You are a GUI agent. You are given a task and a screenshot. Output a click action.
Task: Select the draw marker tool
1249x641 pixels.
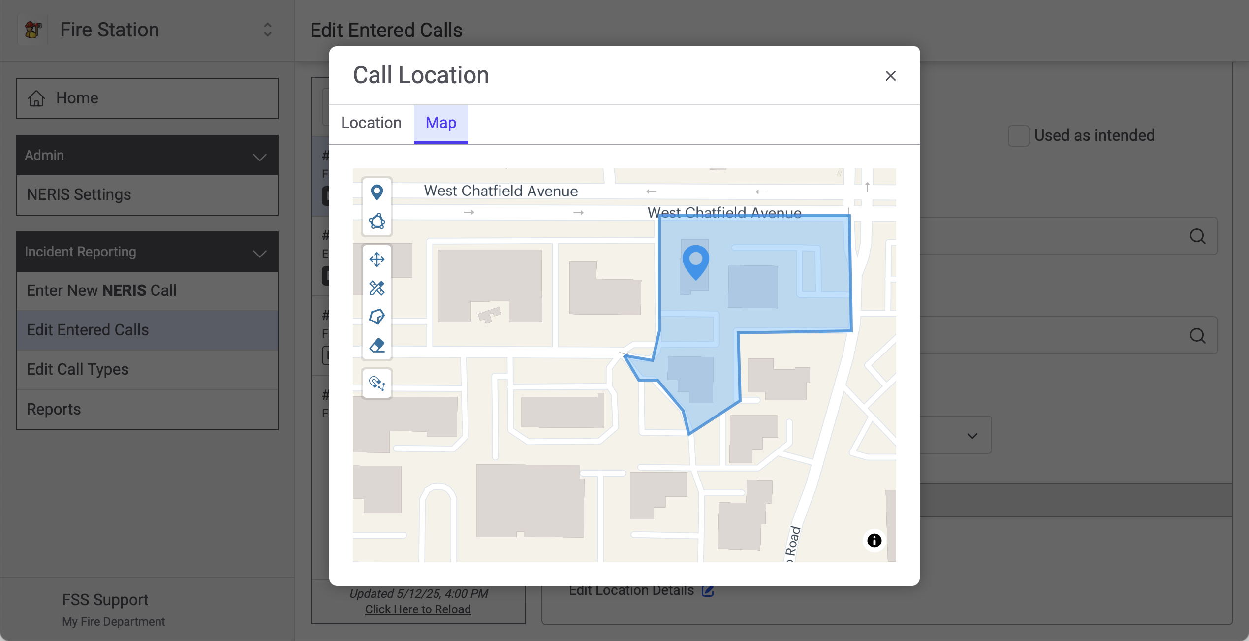click(x=377, y=192)
